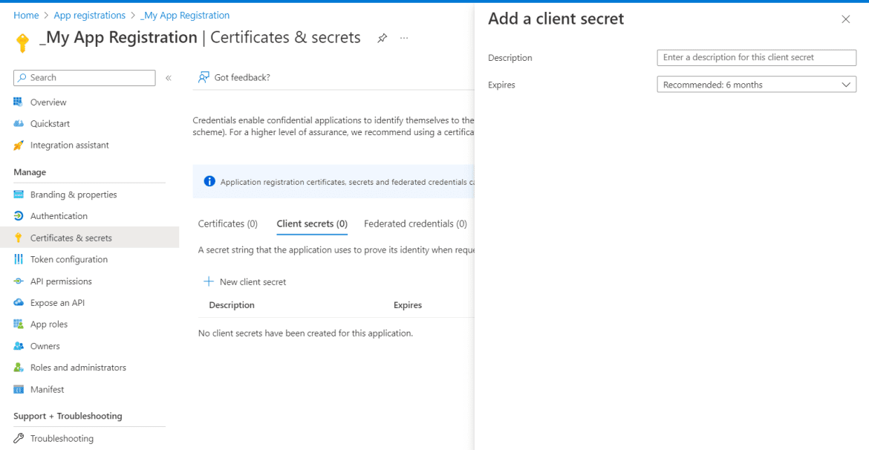Click the Manifest icon
The image size is (869, 450).
(19, 389)
